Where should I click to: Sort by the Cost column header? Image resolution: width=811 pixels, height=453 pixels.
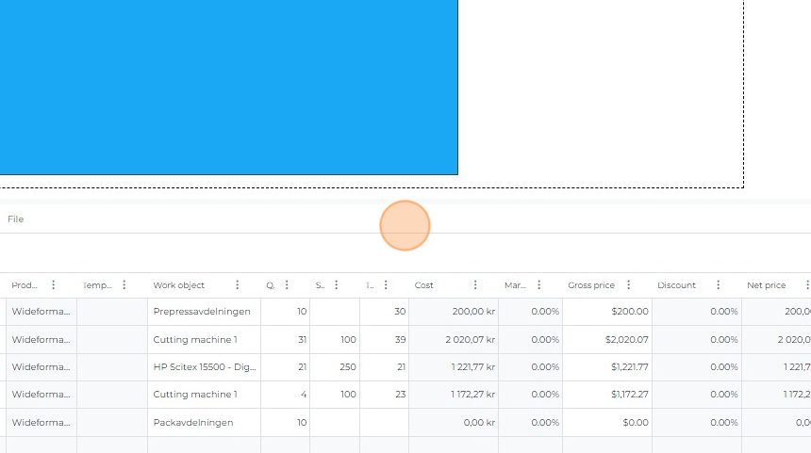[424, 285]
